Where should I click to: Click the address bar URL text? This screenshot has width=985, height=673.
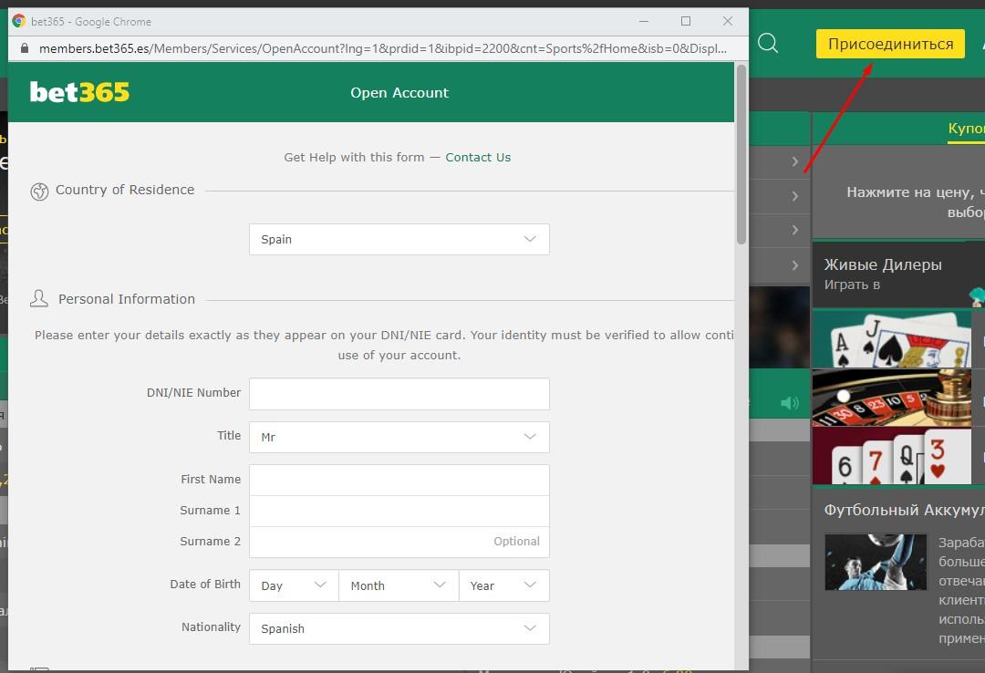[382, 48]
